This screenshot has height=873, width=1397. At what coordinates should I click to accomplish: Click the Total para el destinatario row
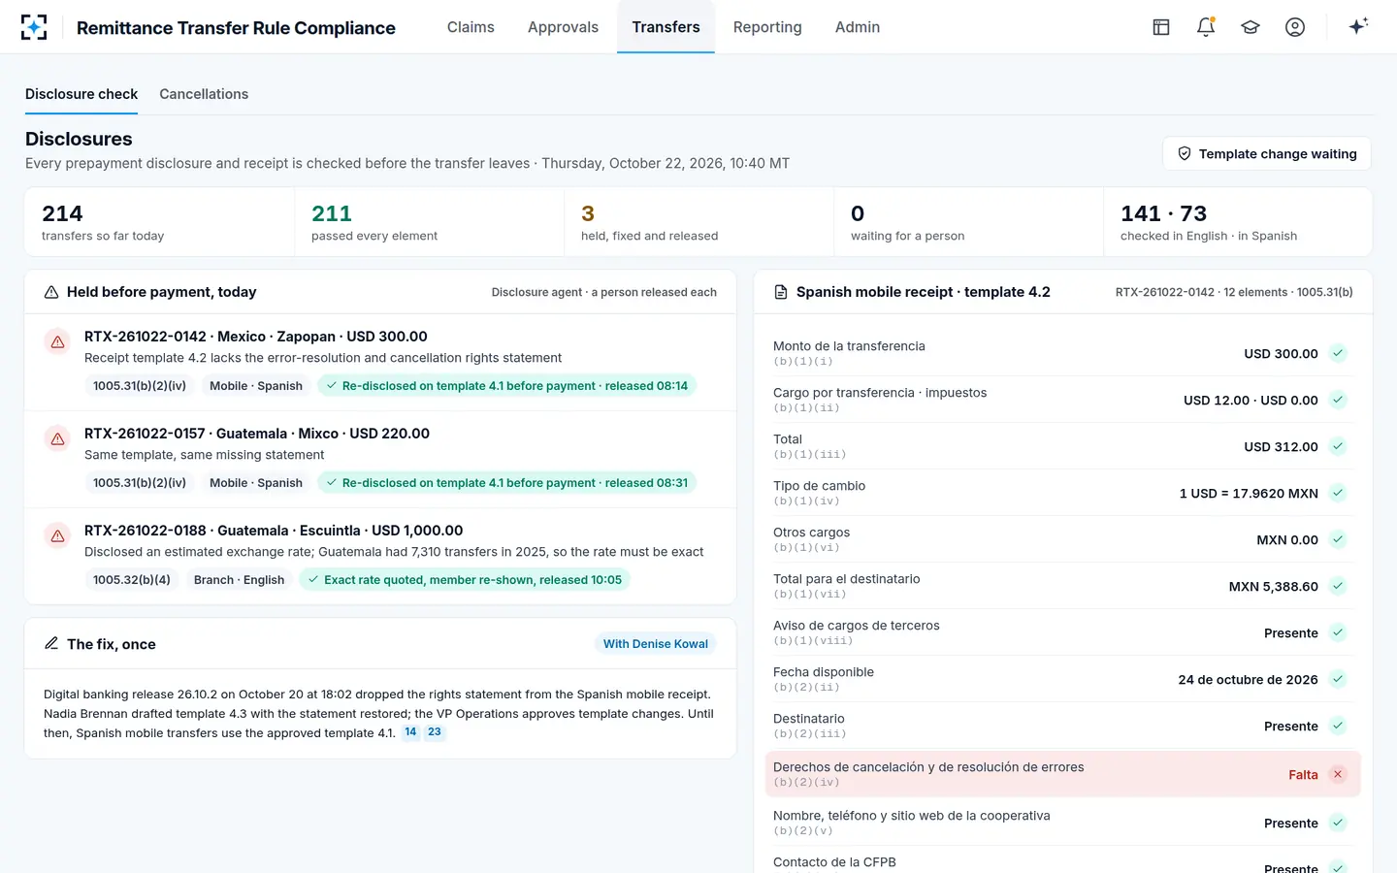(1063, 586)
